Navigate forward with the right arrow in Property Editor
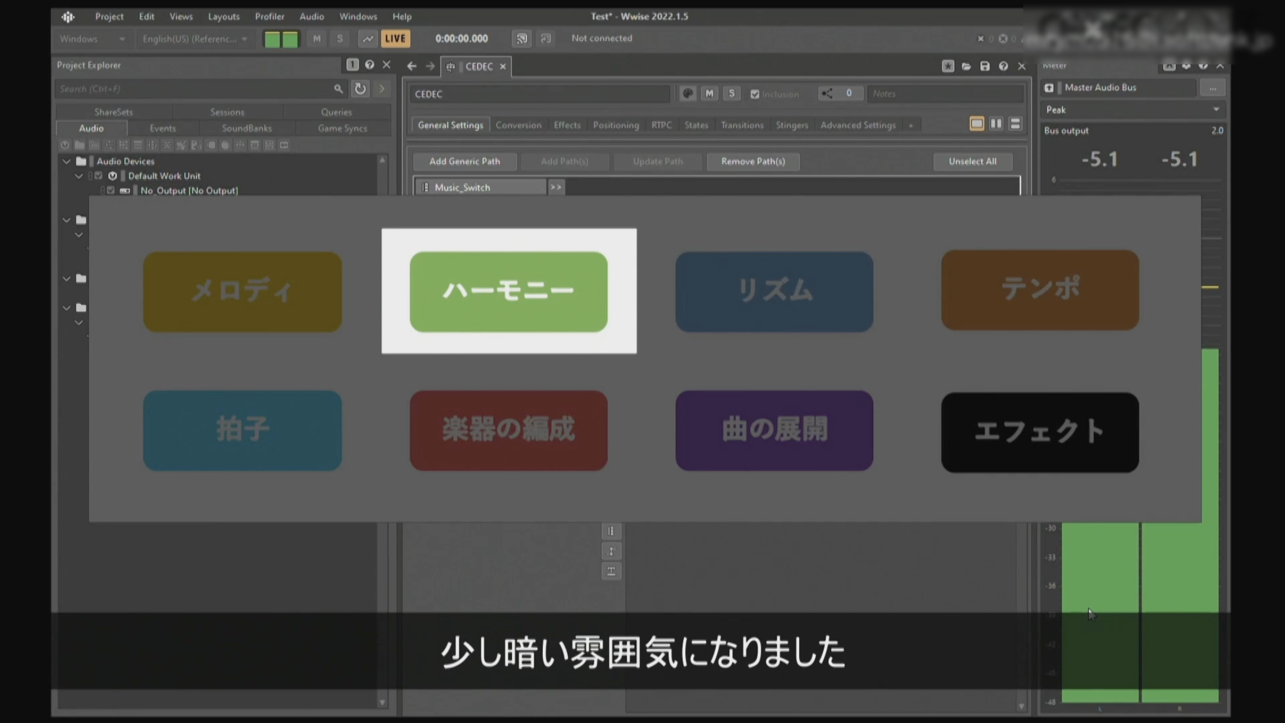 (430, 66)
